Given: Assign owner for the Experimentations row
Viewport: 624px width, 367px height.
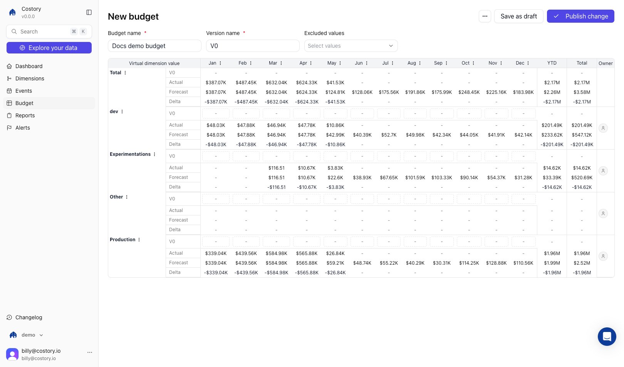Looking at the screenshot, I should 603,171.
